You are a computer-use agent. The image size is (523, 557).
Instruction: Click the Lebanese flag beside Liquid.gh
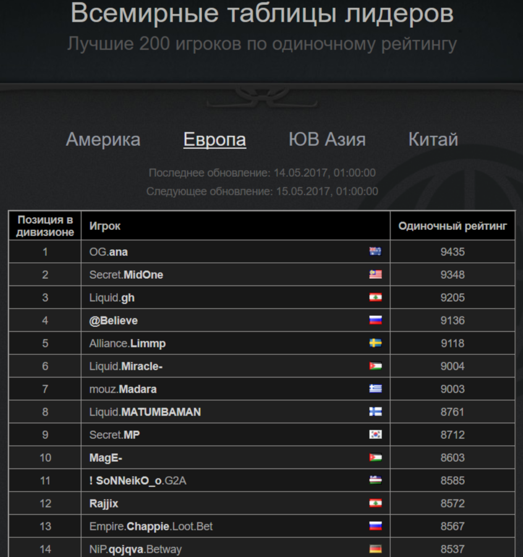coord(375,297)
